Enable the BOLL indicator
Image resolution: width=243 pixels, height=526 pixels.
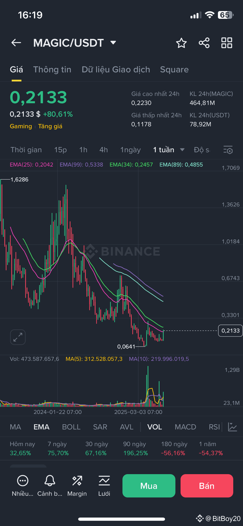coord(71,427)
